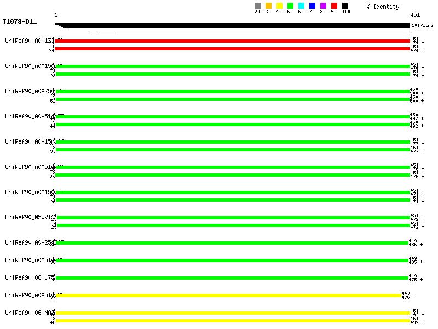Viewport: 438px width, 329px height.
Task: Select the black 100% identity swatch
Action: 345,6
